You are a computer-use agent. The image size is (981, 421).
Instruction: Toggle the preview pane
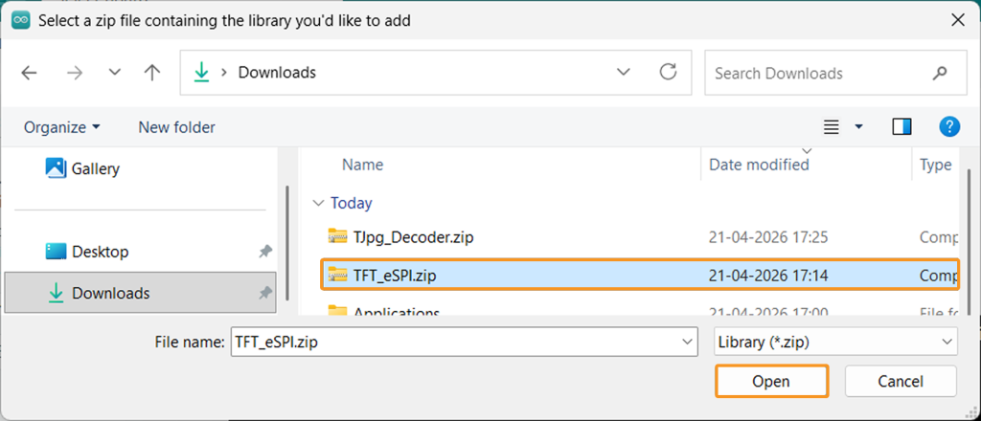pyautogui.click(x=901, y=127)
